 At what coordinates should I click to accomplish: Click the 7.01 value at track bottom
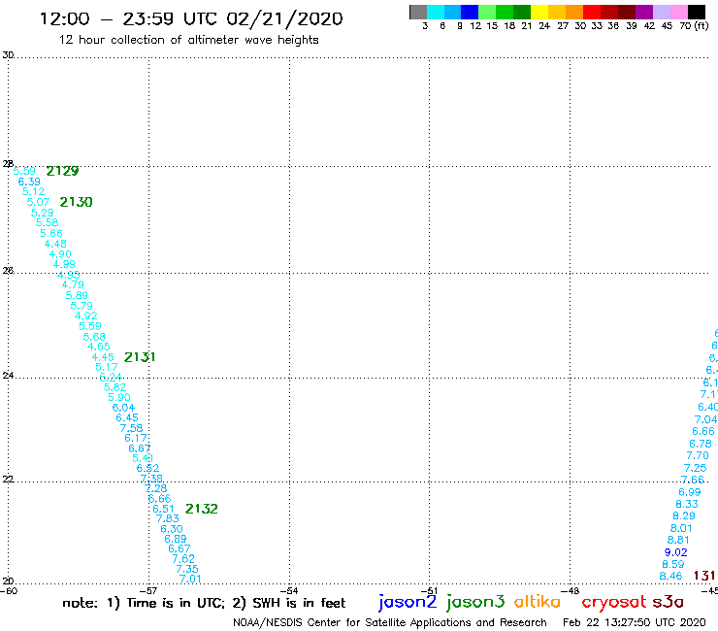click(190, 579)
